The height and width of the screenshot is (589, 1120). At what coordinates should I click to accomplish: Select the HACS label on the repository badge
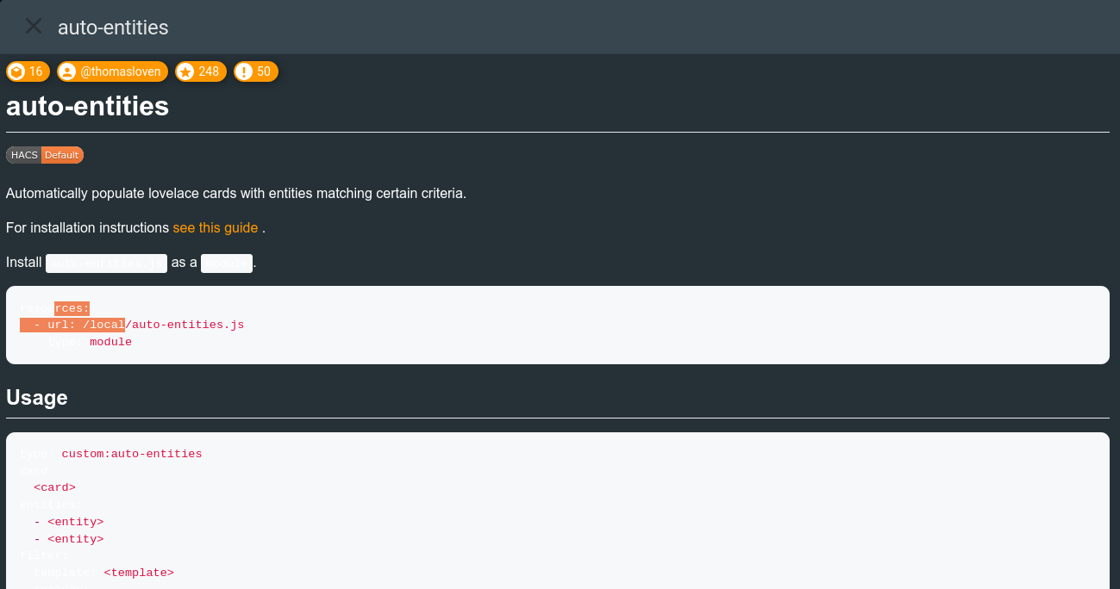22,155
